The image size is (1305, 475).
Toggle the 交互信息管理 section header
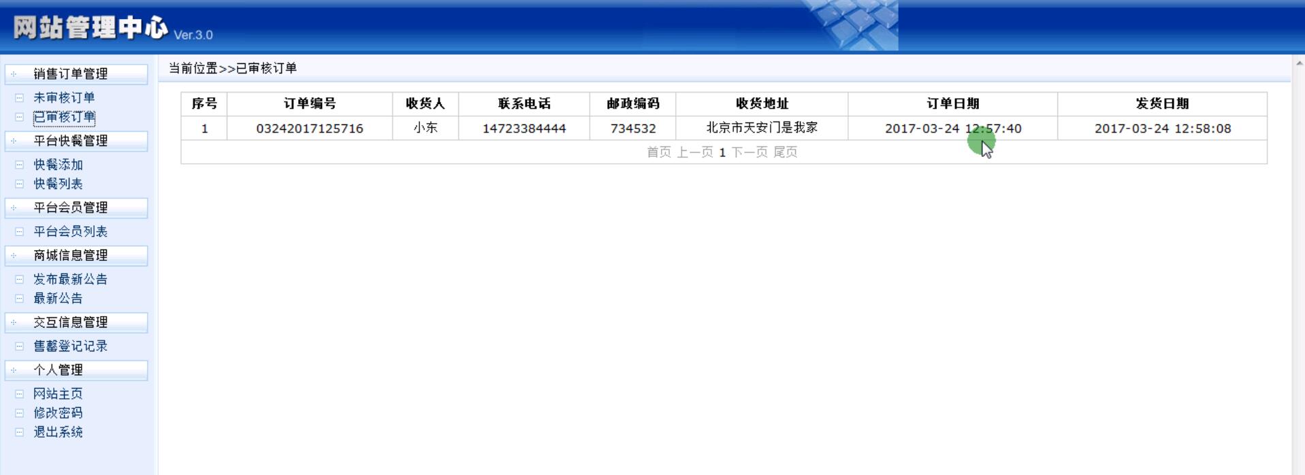tap(76, 322)
